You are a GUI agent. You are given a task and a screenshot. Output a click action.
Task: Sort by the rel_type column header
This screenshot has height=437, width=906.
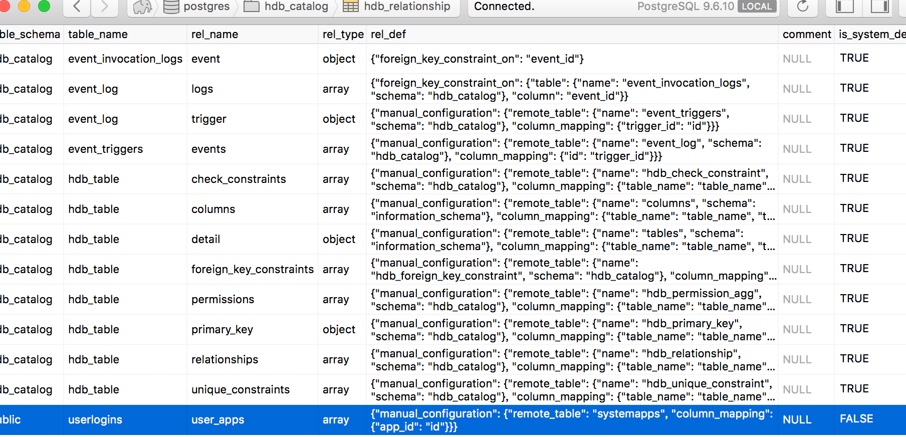tap(343, 34)
